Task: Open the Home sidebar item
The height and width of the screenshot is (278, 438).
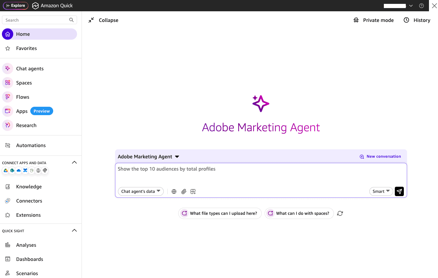Action: click(x=39, y=34)
